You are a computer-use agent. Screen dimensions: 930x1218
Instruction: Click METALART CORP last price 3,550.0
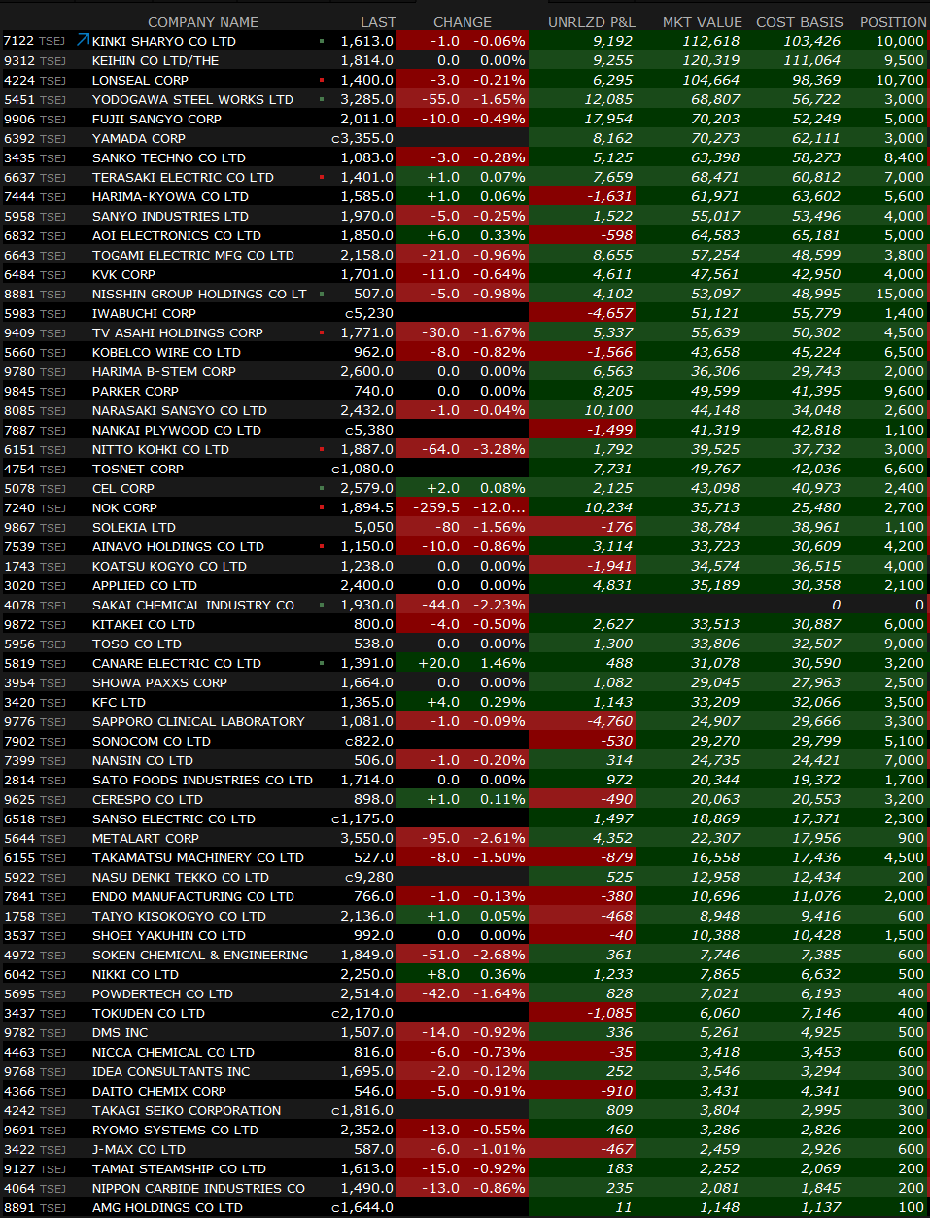pyautogui.click(x=367, y=838)
